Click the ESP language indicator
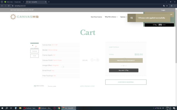Image resolution: width=177 pixels, height=110 pixels. pos(163,108)
